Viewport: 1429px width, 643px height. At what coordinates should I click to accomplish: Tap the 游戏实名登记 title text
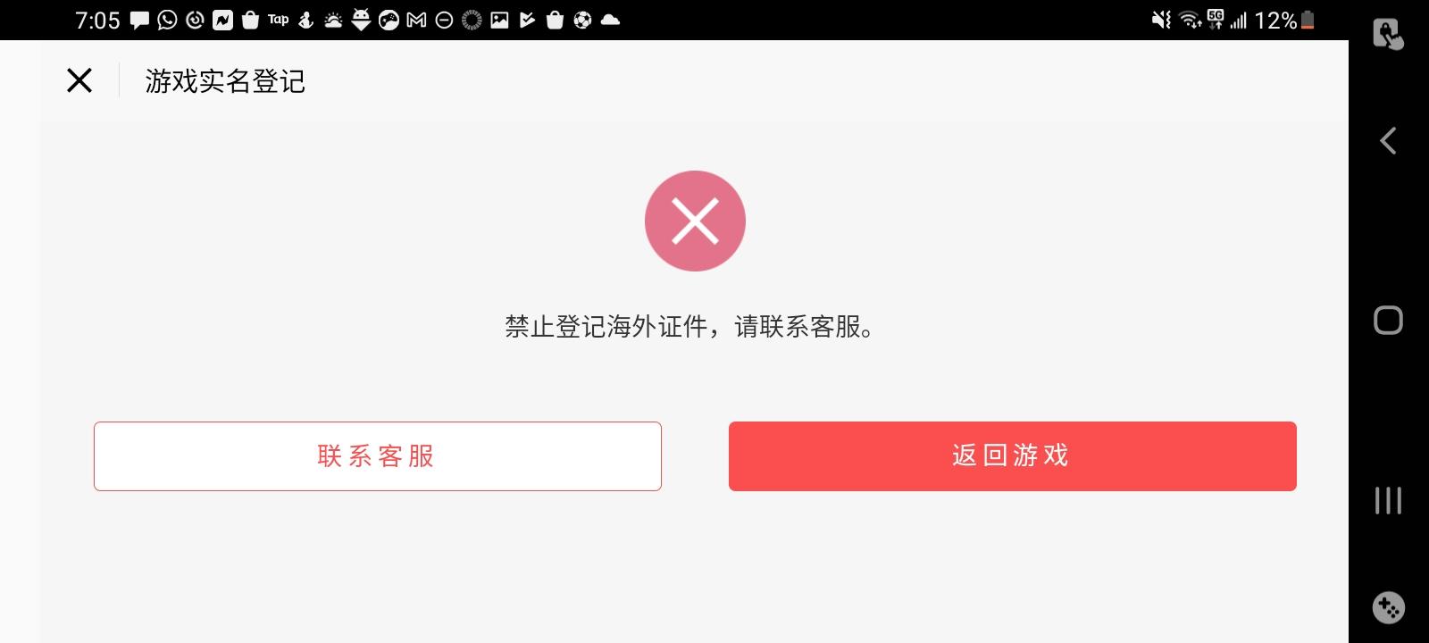click(225, 81)
